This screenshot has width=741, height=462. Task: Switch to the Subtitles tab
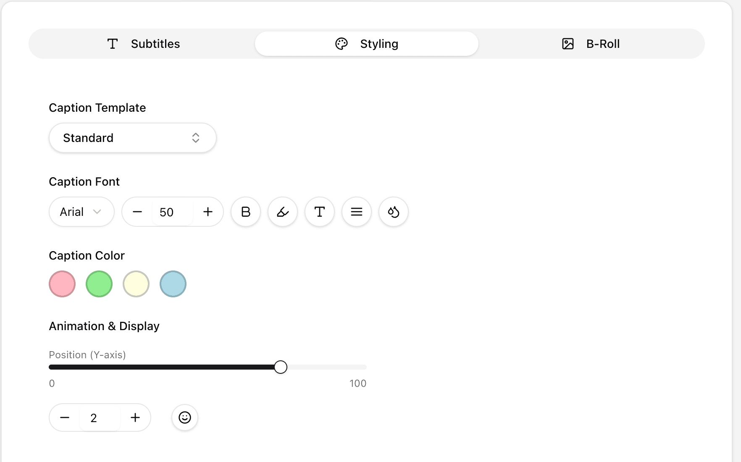click(x=143, y=44)
